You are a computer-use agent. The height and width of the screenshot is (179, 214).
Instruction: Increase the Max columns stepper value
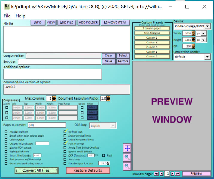(x=54, y=97)
